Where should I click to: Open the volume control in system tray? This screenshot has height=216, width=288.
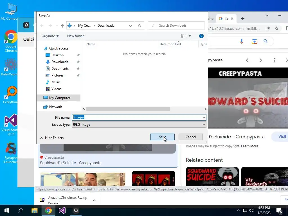[251, 210]
